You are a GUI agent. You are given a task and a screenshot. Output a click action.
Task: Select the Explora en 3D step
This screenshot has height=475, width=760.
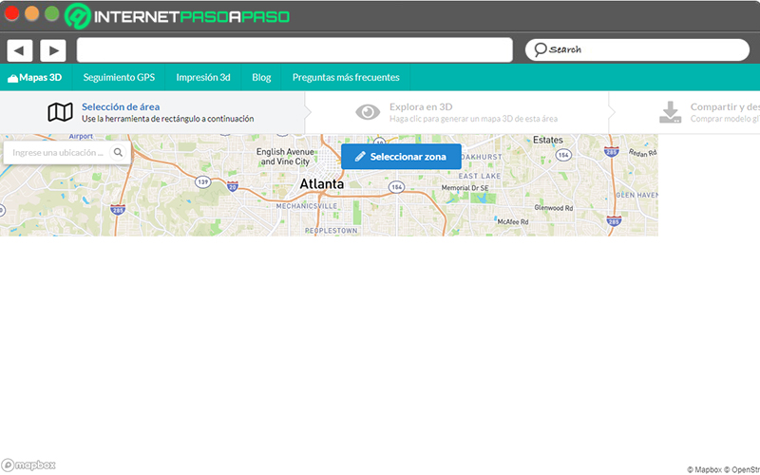(x=457, y=112)
